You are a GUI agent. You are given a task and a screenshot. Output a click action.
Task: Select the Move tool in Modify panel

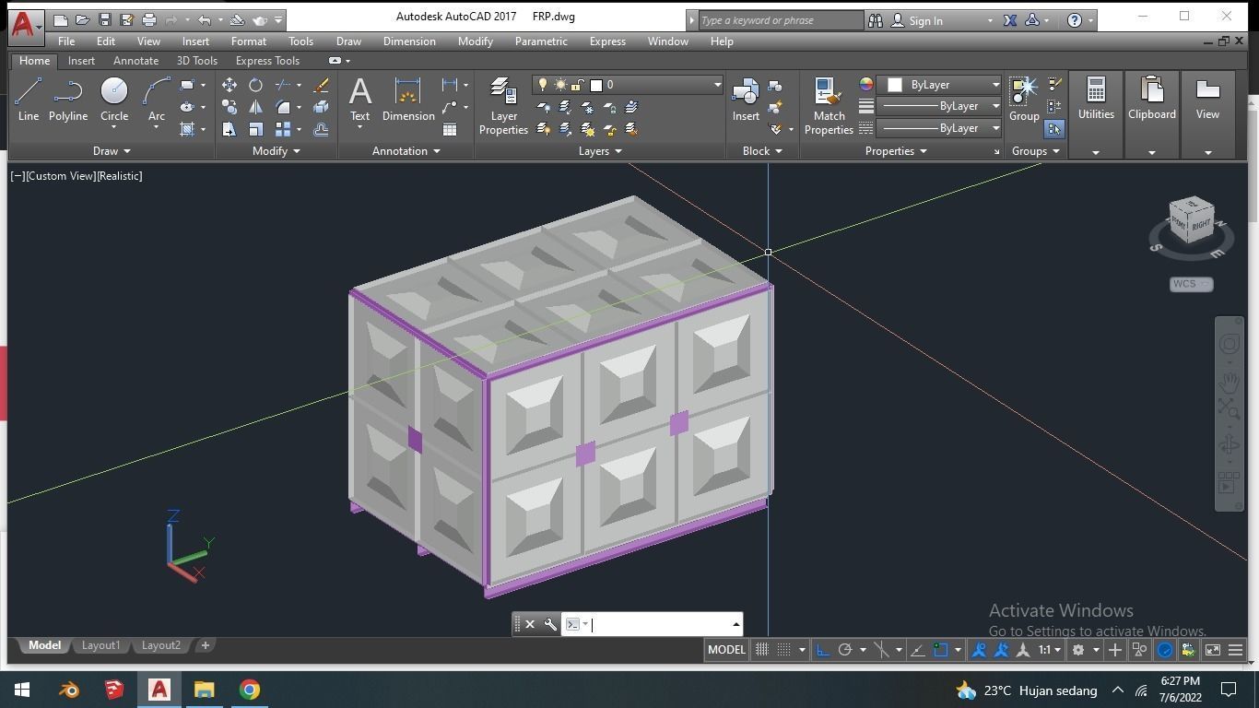[x=229, y=85]
